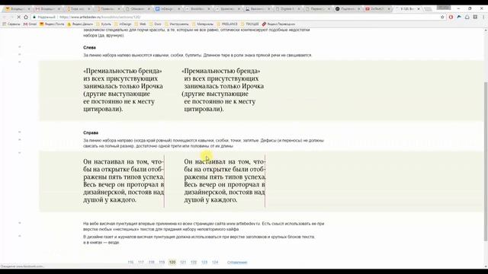Open the grid extension beside the menu
This screenshot has height=274, width=488.
coord(475,17)
